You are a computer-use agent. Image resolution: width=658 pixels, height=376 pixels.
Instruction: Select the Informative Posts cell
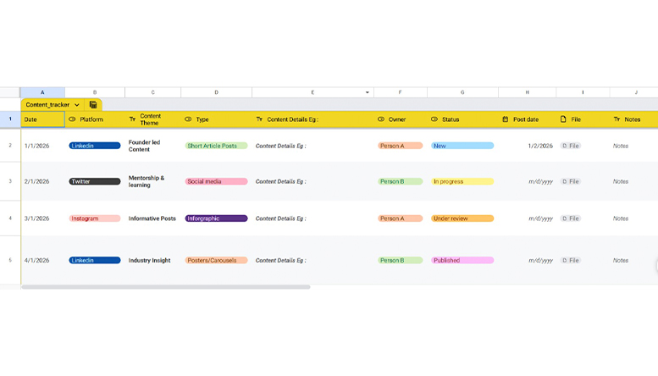152,218
